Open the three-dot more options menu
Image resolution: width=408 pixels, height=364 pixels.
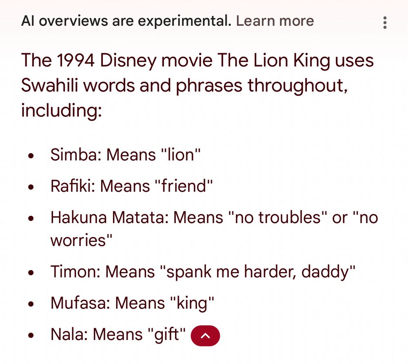pos(384,22)
